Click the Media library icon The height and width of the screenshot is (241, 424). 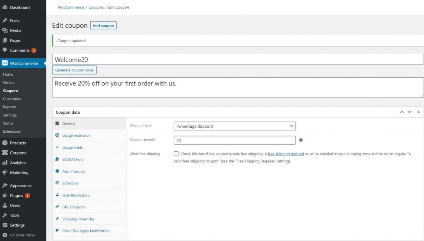coord(5,31)
